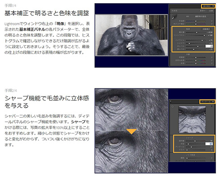Click the sharpening マスク slider handle
Viewport: 221px width, 177px height.
pyautogui.click(x=187, y=150)
